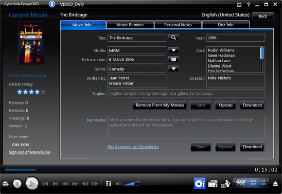This screenshot has height=194, width=282.
Task: Click the Year field showing 1996
Action: [x=235, y=38]
